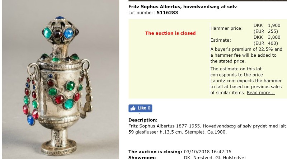This screenshot has height=159, width=287.
Task: Click the closing date 03/10/2018 16:42:15
Action: click(x=208, y=152)
